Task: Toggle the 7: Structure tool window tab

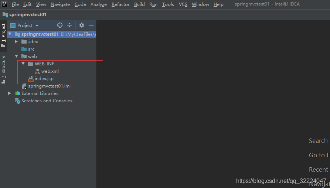Action: click(x=3, y=69)
